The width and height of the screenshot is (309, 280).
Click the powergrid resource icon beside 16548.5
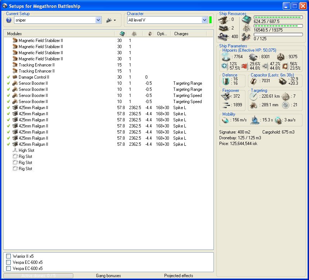[x=246, y=28]
